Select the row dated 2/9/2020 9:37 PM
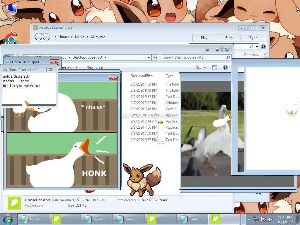The width and height of the screenshot is (300, 225). pos(150,96)
